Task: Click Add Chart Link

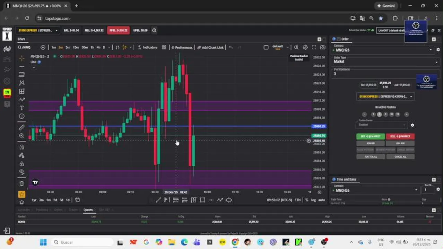Action: click(x=210, y=47)
